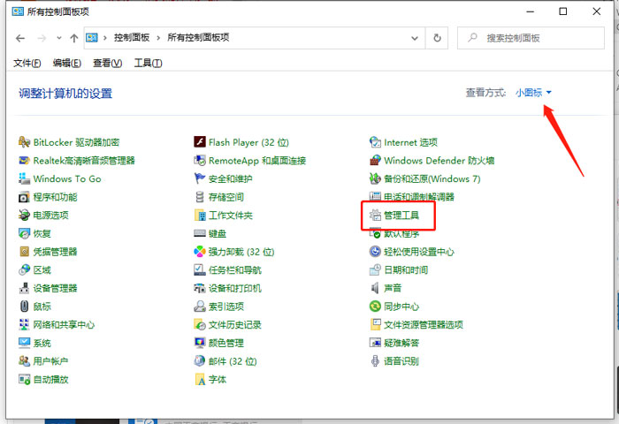Click the 声音 speaker icon
Screen dimensions: 619x424
coord(376,288)
